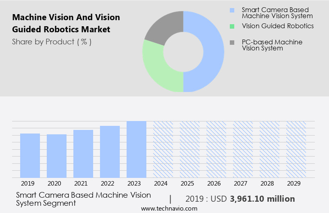
Task: Open the www.technavio.com link
Action: pyautogui.click(x=169, y=209)
